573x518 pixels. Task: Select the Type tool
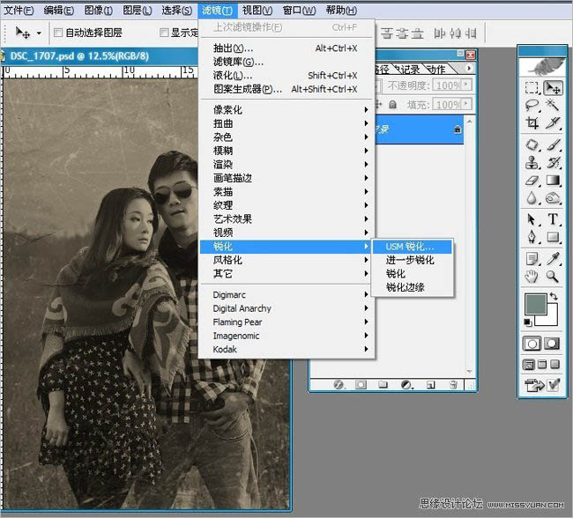click(553, 219)
